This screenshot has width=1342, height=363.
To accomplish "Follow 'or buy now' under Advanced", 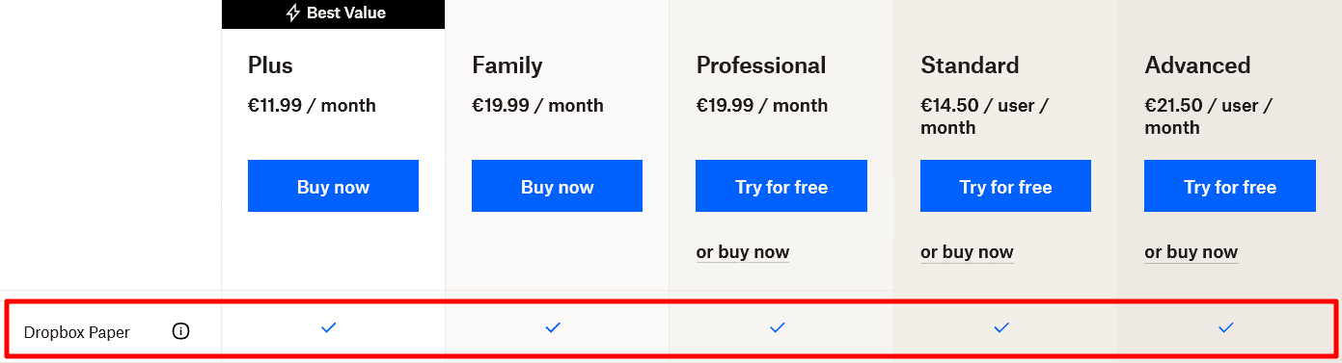I will click(x=1191, y=252).
